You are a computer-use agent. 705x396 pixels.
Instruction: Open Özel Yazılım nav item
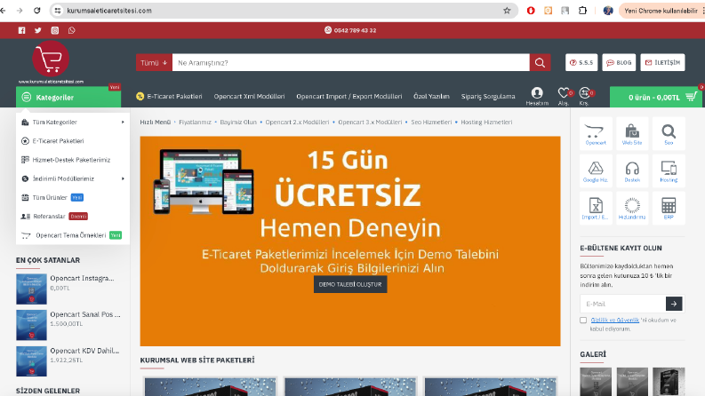click(431, 96)
